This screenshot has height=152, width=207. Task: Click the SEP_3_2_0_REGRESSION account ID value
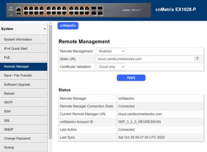(140, 122)
